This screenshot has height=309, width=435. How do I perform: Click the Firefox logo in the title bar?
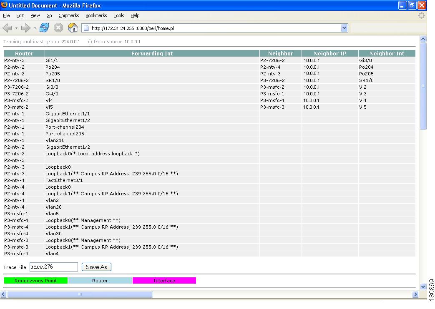click(4, 5)
